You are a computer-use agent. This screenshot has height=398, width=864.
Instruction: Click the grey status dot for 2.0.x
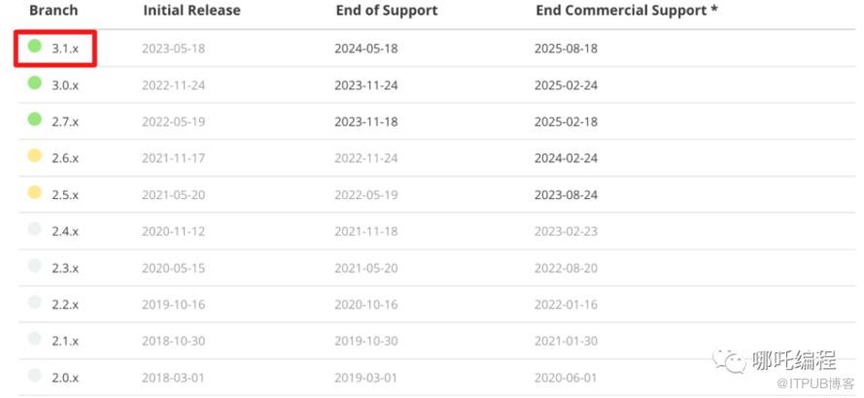(x=35, y=375)
